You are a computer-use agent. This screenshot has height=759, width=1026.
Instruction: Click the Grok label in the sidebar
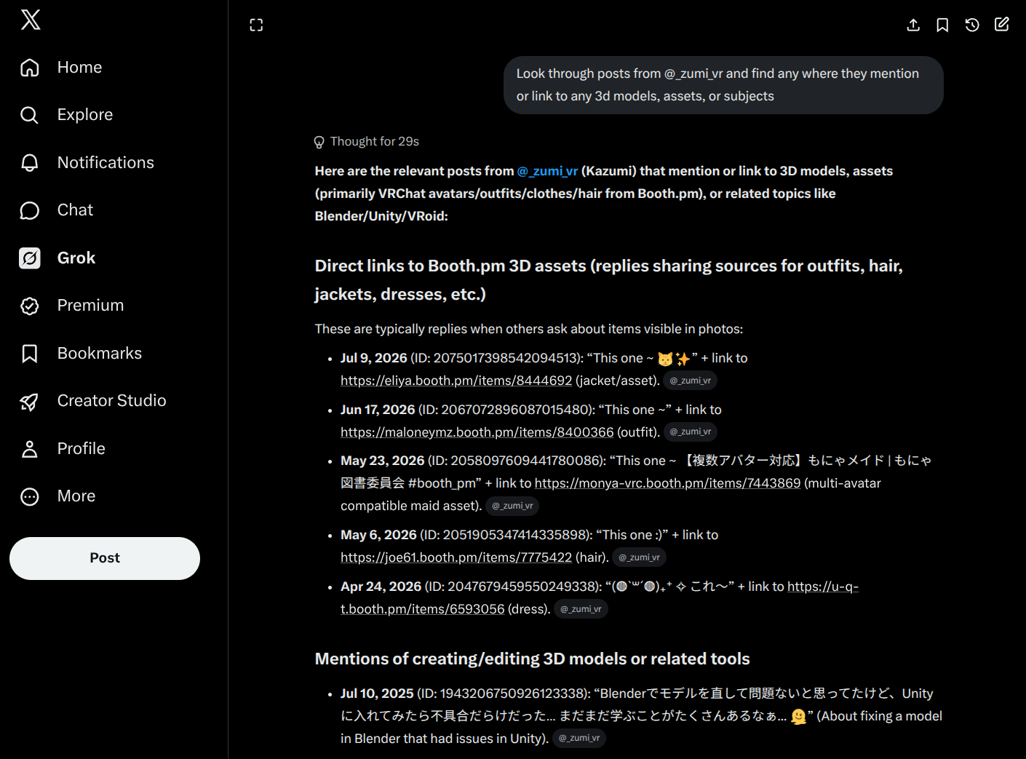pos(76,258)
